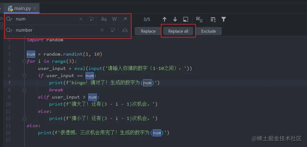
Task: Go to previous occurrence arrow
Action: pos(165,19)
